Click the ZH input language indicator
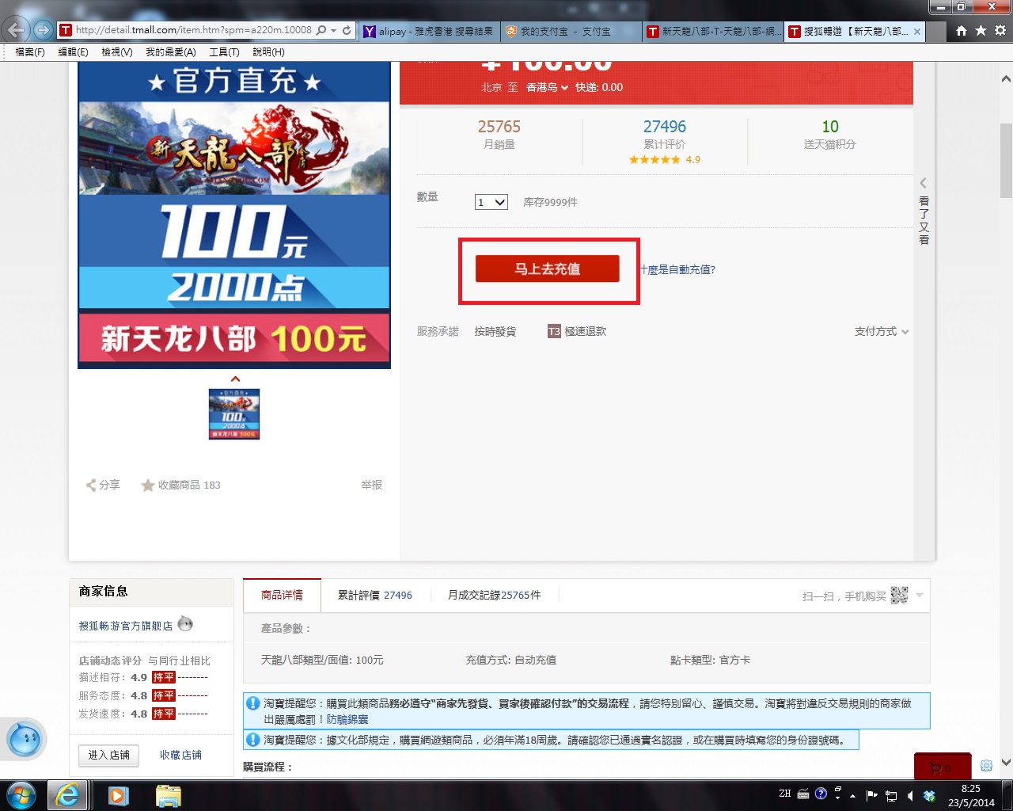The height and width of the screenshot is (811, 1013). pos(784,794)
